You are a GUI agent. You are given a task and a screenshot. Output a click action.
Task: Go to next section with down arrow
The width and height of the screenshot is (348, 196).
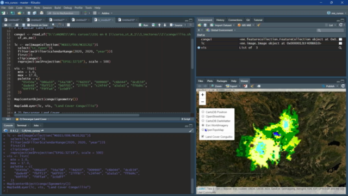coord(165,25)
